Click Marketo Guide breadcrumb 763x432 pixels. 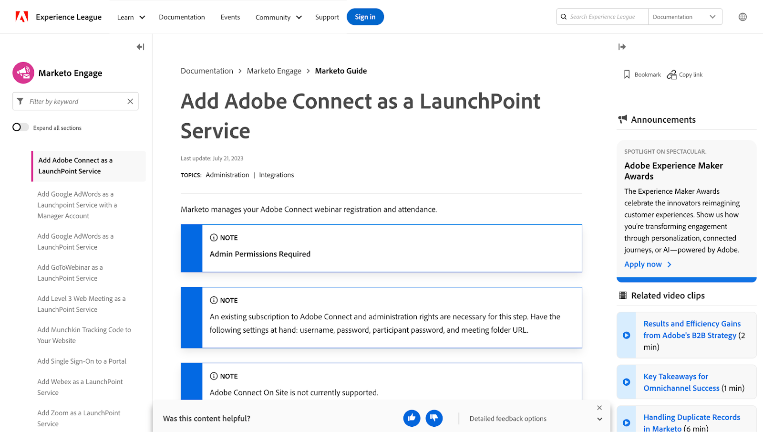pyautogui.click(x=341, y=71)
